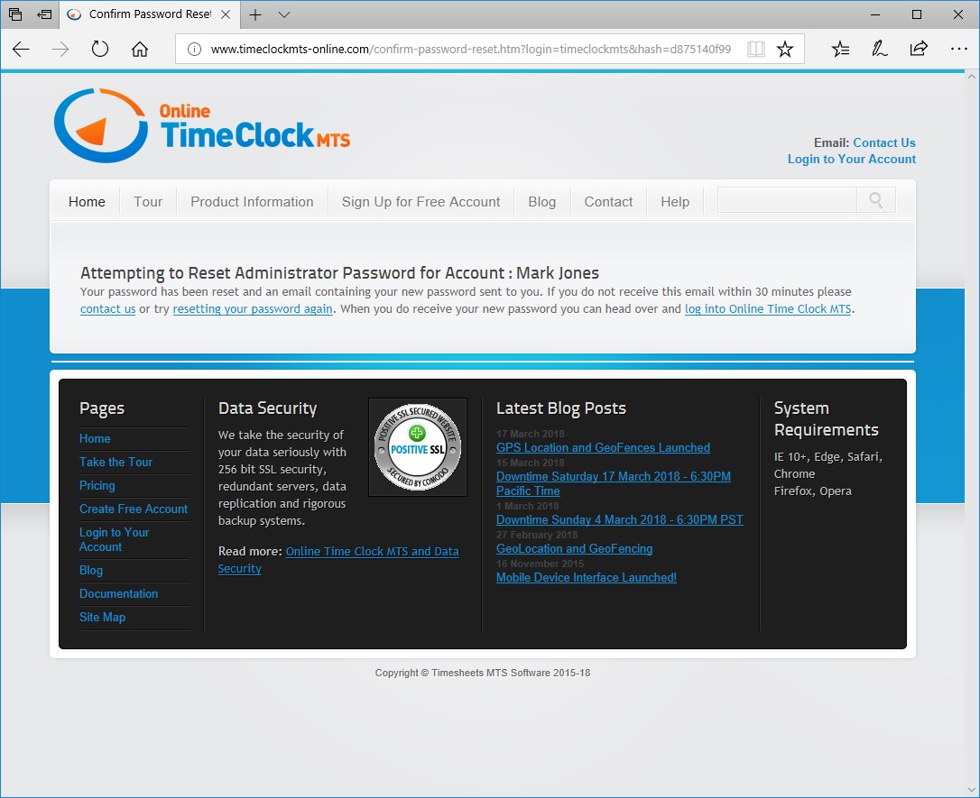Click the 'Attempting to Reset Administrator Password' heading
980x798 pixels.
[x=339, y=273]
